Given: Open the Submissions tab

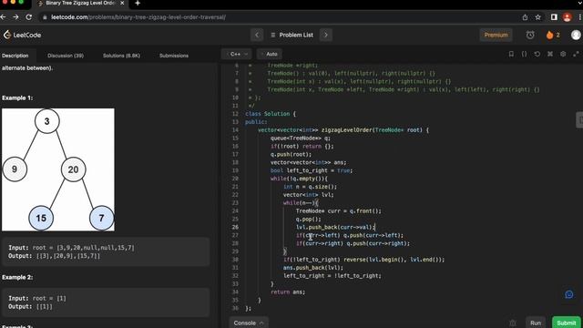Looking at the screenshot, I should 174,56.
